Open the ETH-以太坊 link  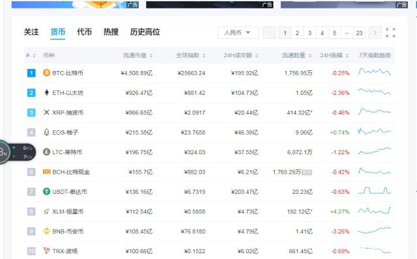[x=68, y=92]
